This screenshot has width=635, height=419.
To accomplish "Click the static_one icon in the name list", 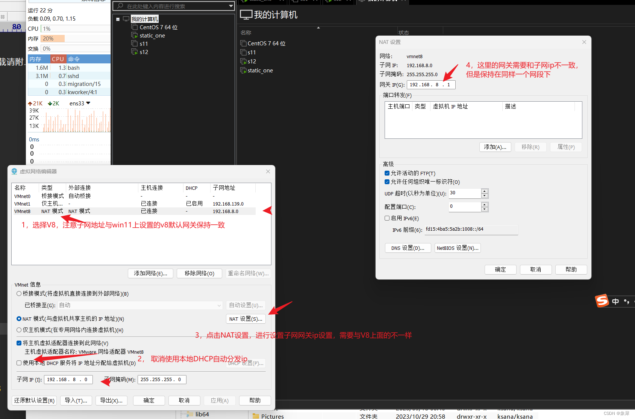I will (243, 71).
